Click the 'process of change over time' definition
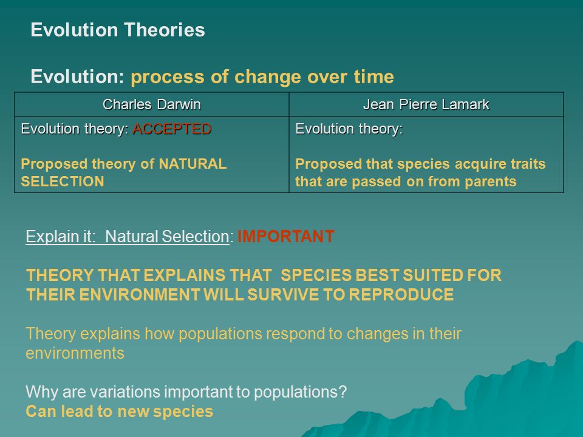 pyautogui.click(x=262, y=77)
